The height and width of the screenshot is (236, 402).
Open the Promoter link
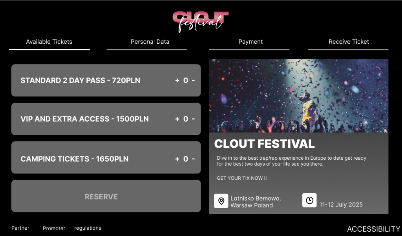tap(54, 229)
